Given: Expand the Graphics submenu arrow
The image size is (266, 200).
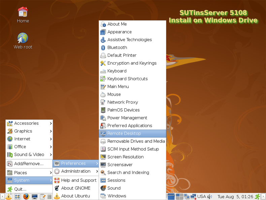Looking at the screenshot, I should click(51, 131).
